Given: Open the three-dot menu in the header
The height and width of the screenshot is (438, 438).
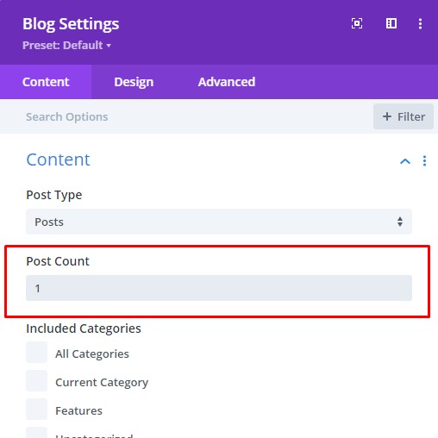Looking at the screenshot, I should [x=420, y=23].
